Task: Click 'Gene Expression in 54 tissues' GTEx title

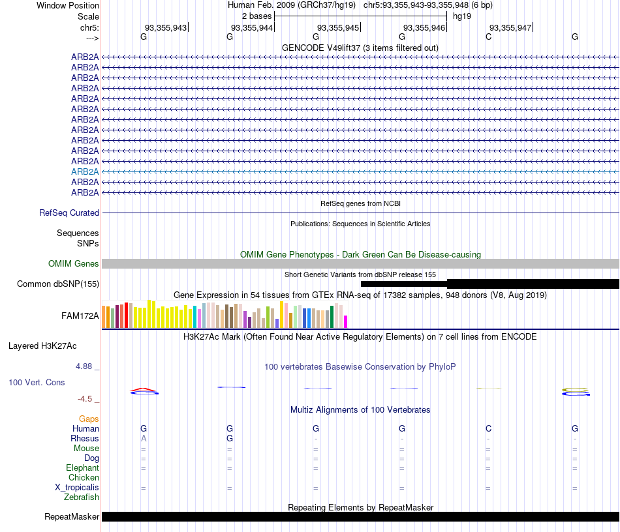Action: pos(360,295)
